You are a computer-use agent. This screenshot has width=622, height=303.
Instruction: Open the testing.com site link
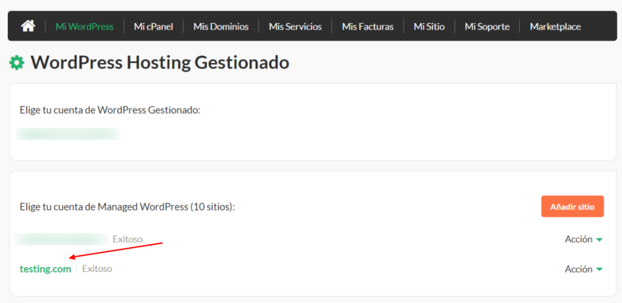(46, 269)
